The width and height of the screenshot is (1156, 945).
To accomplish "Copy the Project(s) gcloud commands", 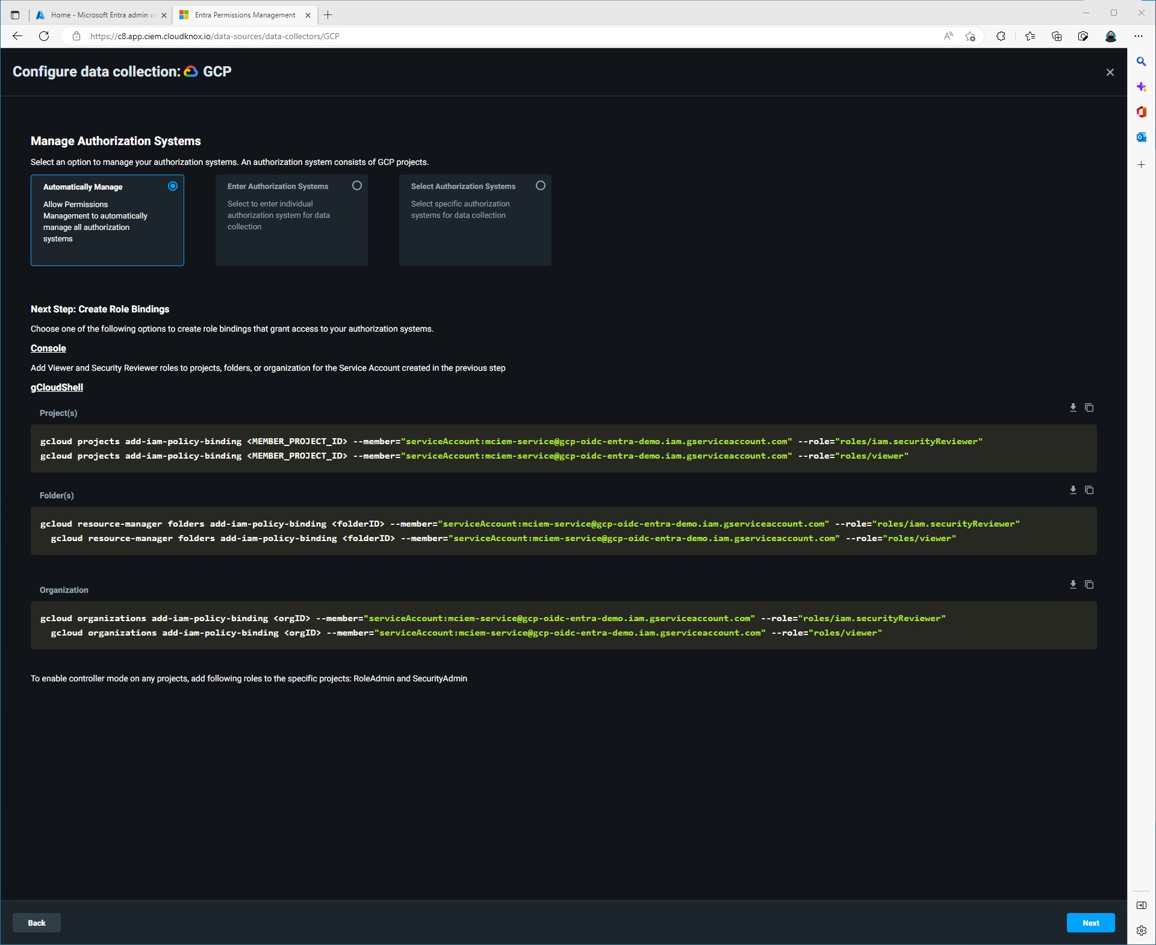I will pos(1089,407).
